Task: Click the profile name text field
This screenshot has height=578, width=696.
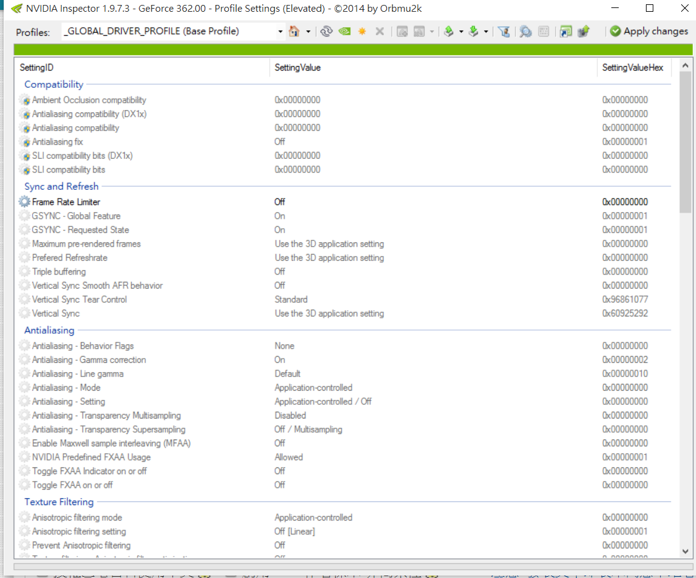Action: pyautogui.click(x=169, y=31)
